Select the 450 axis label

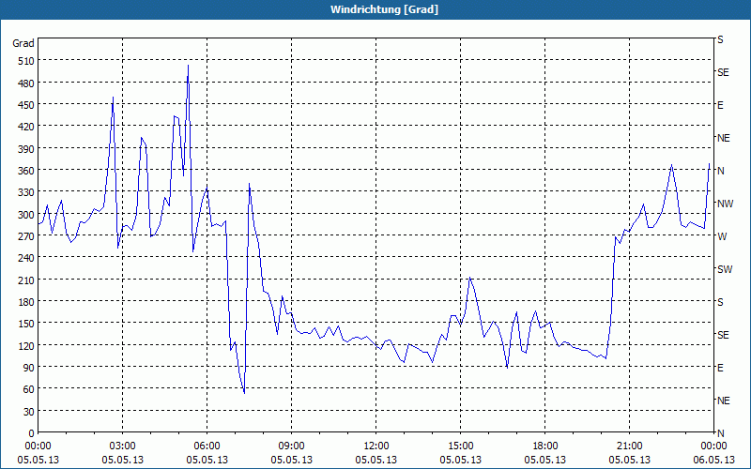[x=25, y=105]
